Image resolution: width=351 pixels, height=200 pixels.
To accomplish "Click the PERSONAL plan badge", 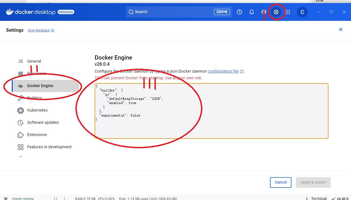I will pos(66,12).
